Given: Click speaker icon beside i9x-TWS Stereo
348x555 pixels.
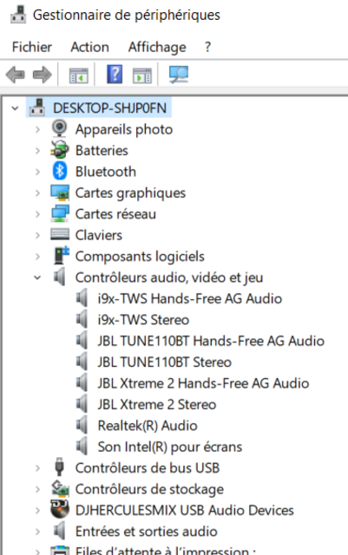Looking at the screenshot, I should pos(82,319).
